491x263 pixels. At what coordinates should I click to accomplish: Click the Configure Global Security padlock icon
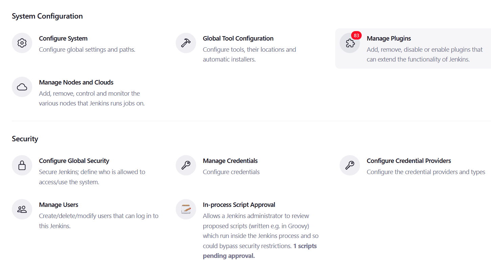pyautogui.click(x=22, y=165)
